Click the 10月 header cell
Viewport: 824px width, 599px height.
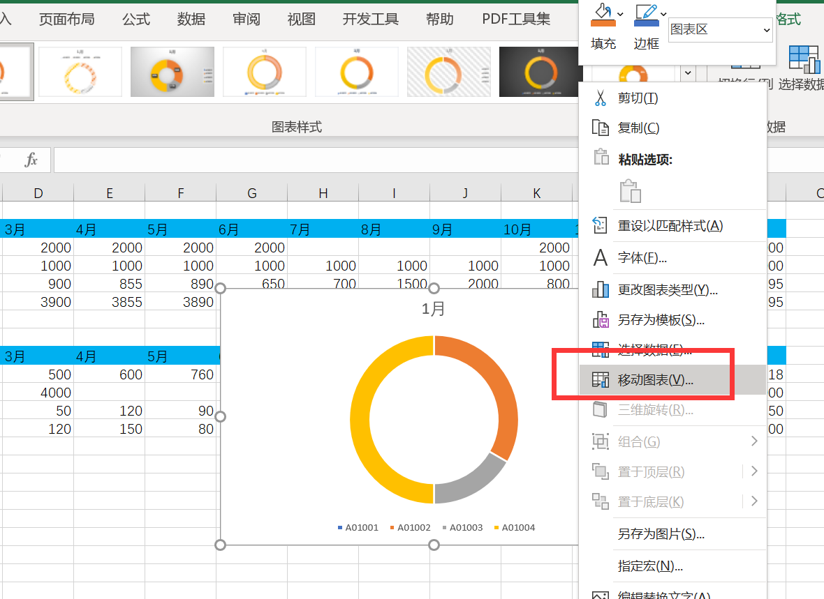[536, 229]
